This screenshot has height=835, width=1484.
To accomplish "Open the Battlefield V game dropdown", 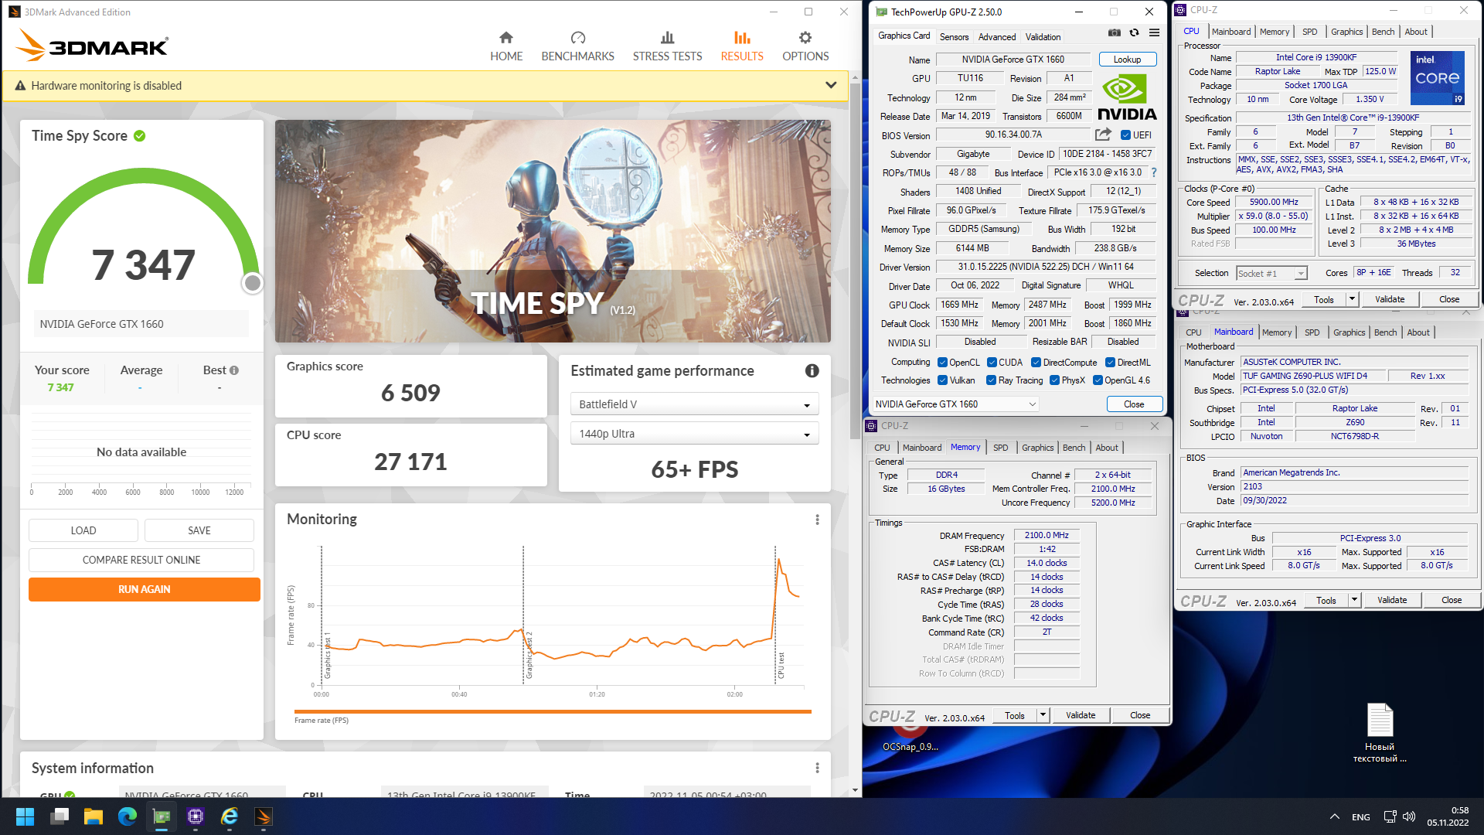I will (694, 404).
